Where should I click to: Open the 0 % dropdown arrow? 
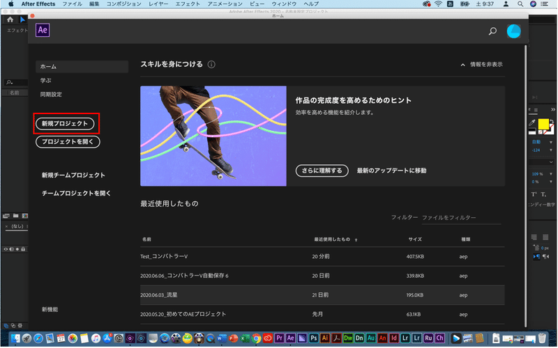click(x=551, y=182)
